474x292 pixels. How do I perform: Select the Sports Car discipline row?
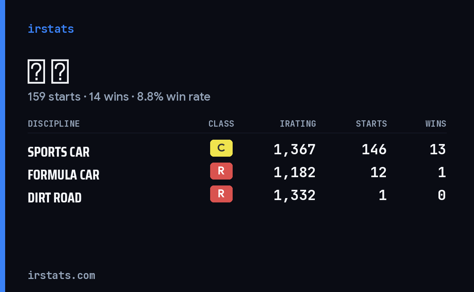[237, 150]
